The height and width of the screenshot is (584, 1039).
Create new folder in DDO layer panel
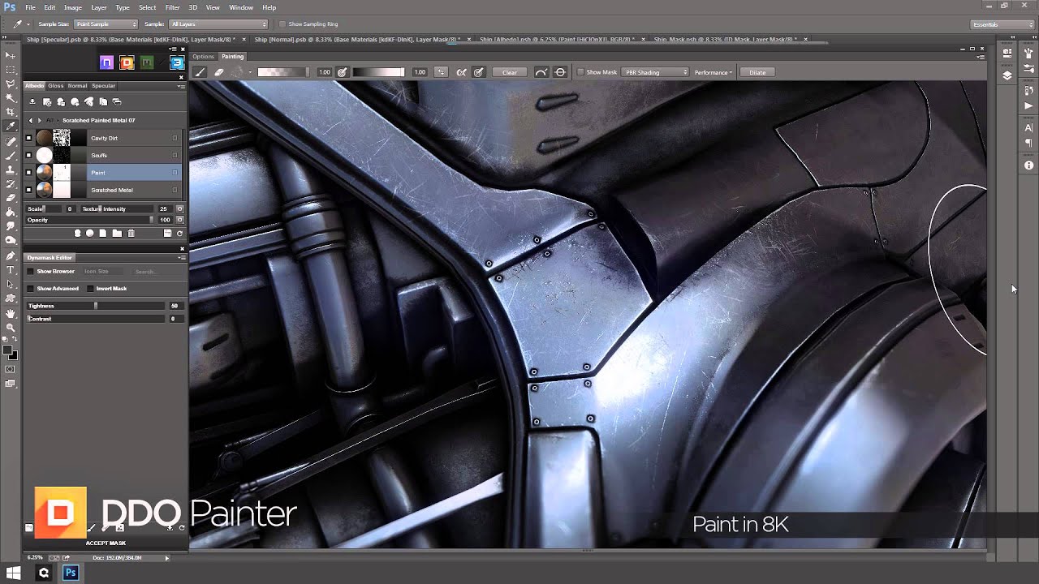tap(117, 233)
